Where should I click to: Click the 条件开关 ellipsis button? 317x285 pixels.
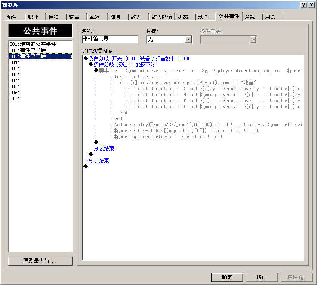[253, 39]
